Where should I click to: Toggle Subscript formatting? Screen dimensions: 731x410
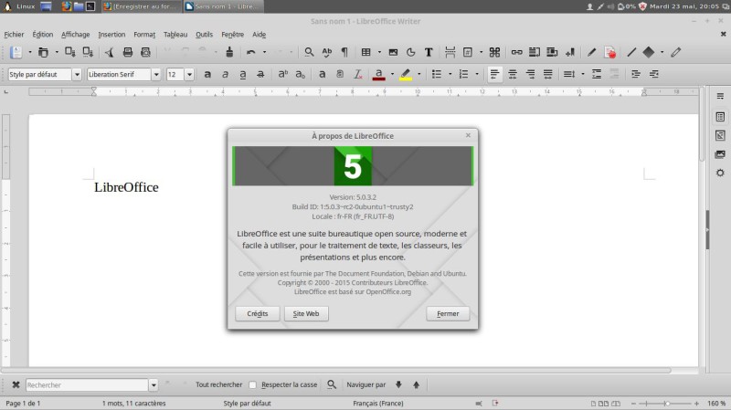[301, 74]
